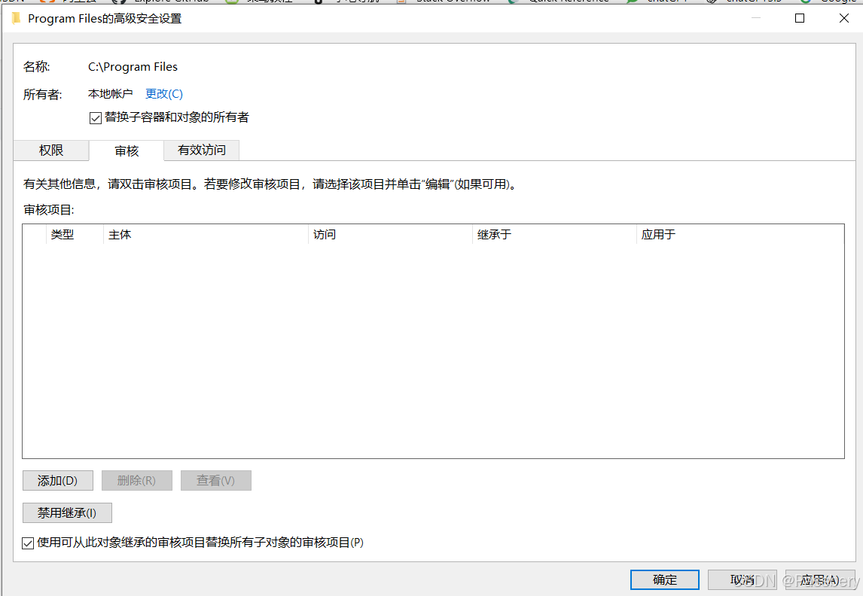Toggle replace child audit entries checkbox (P)
Screen dimensions: 863x596
point(28,543)
